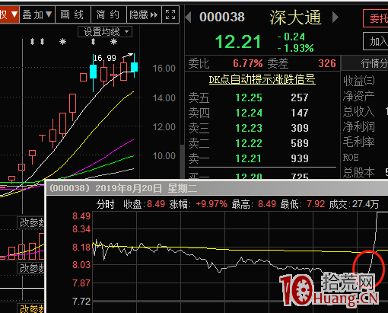Go to previous stock arrow
The width and height of the screenshot is (388, 313).
(x=188, y=18)
